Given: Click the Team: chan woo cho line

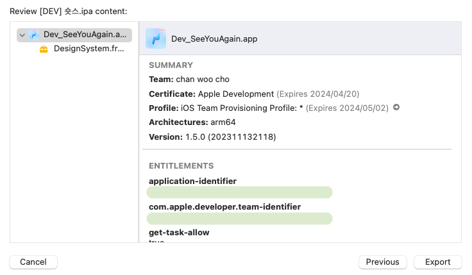Looking at the screenshot, I should point(189,79).
